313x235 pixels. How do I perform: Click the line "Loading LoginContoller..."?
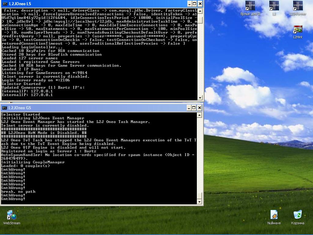pos(32,47)
